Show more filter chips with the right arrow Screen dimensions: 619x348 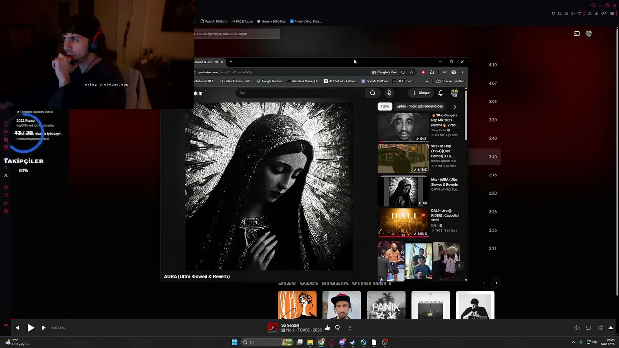455,106
